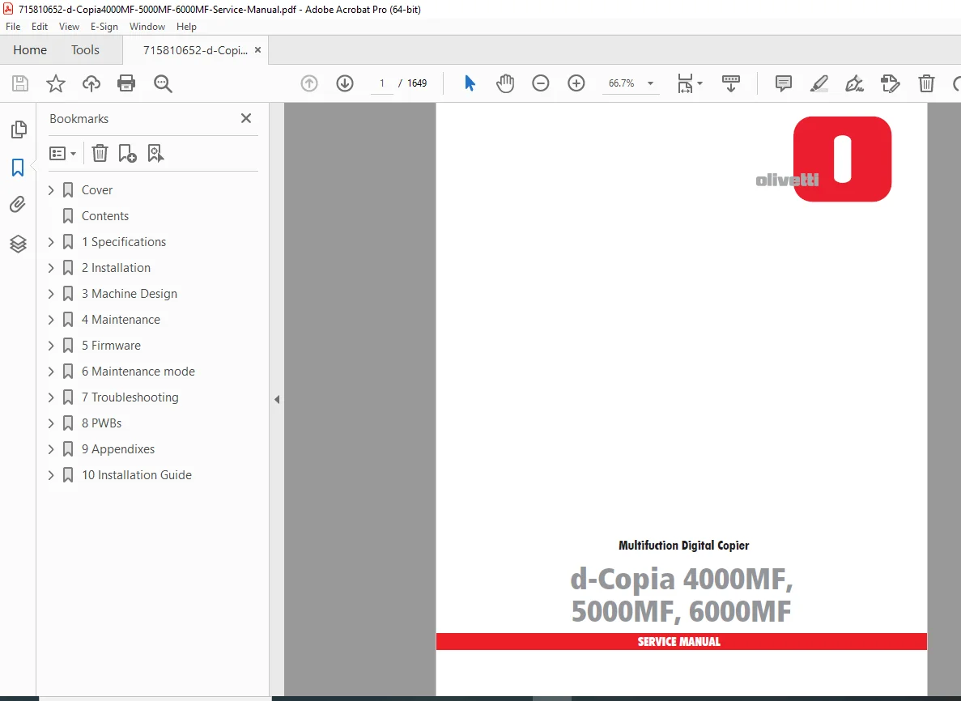
Task: Go to next page with the down arrow
Action: coord(345,83)
